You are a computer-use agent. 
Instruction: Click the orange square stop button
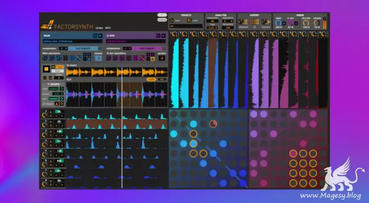[x=46, y=69]
